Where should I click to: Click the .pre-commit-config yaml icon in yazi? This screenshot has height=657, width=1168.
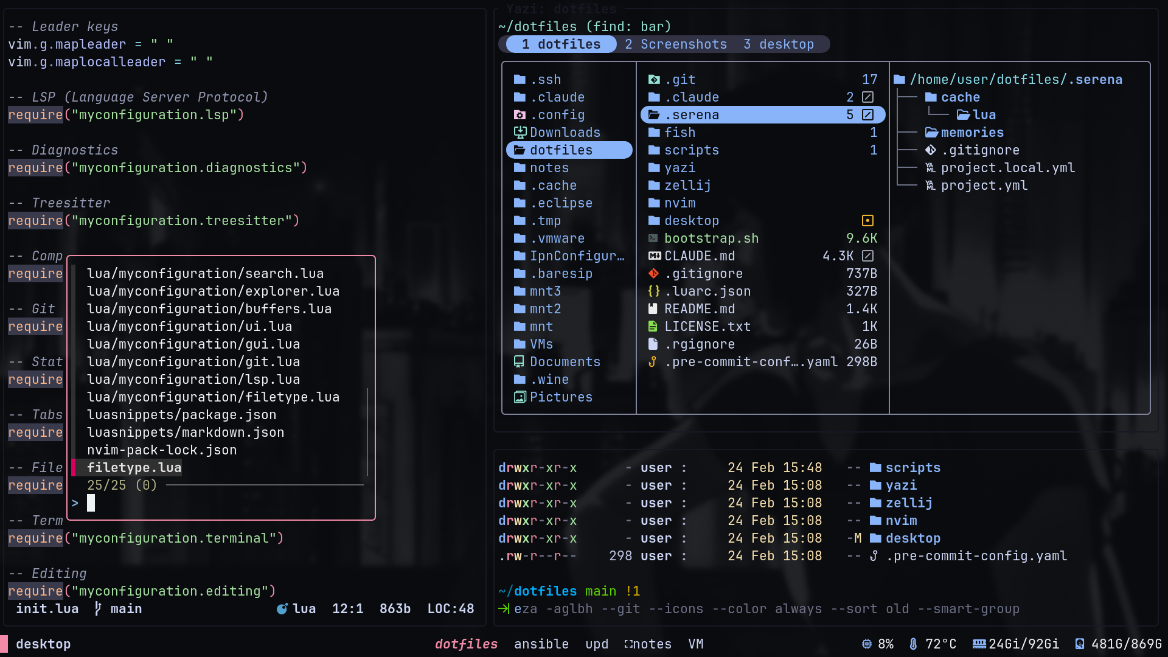pyautogui.click(x=653, y=362)
